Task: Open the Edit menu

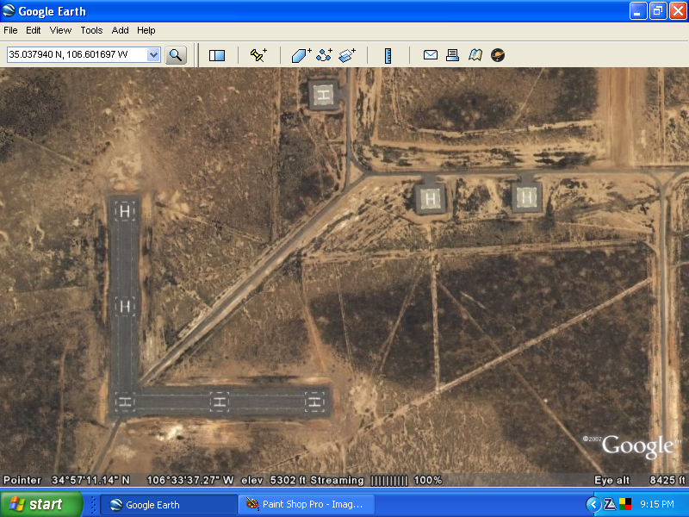Action: pyautogui.click(x=34, y=30)
